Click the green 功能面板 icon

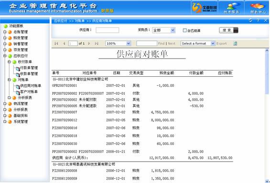6,26
